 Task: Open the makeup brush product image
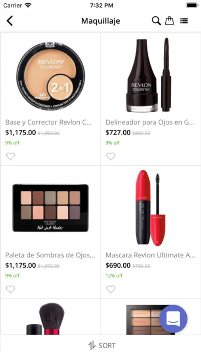(x=46, y=319)
